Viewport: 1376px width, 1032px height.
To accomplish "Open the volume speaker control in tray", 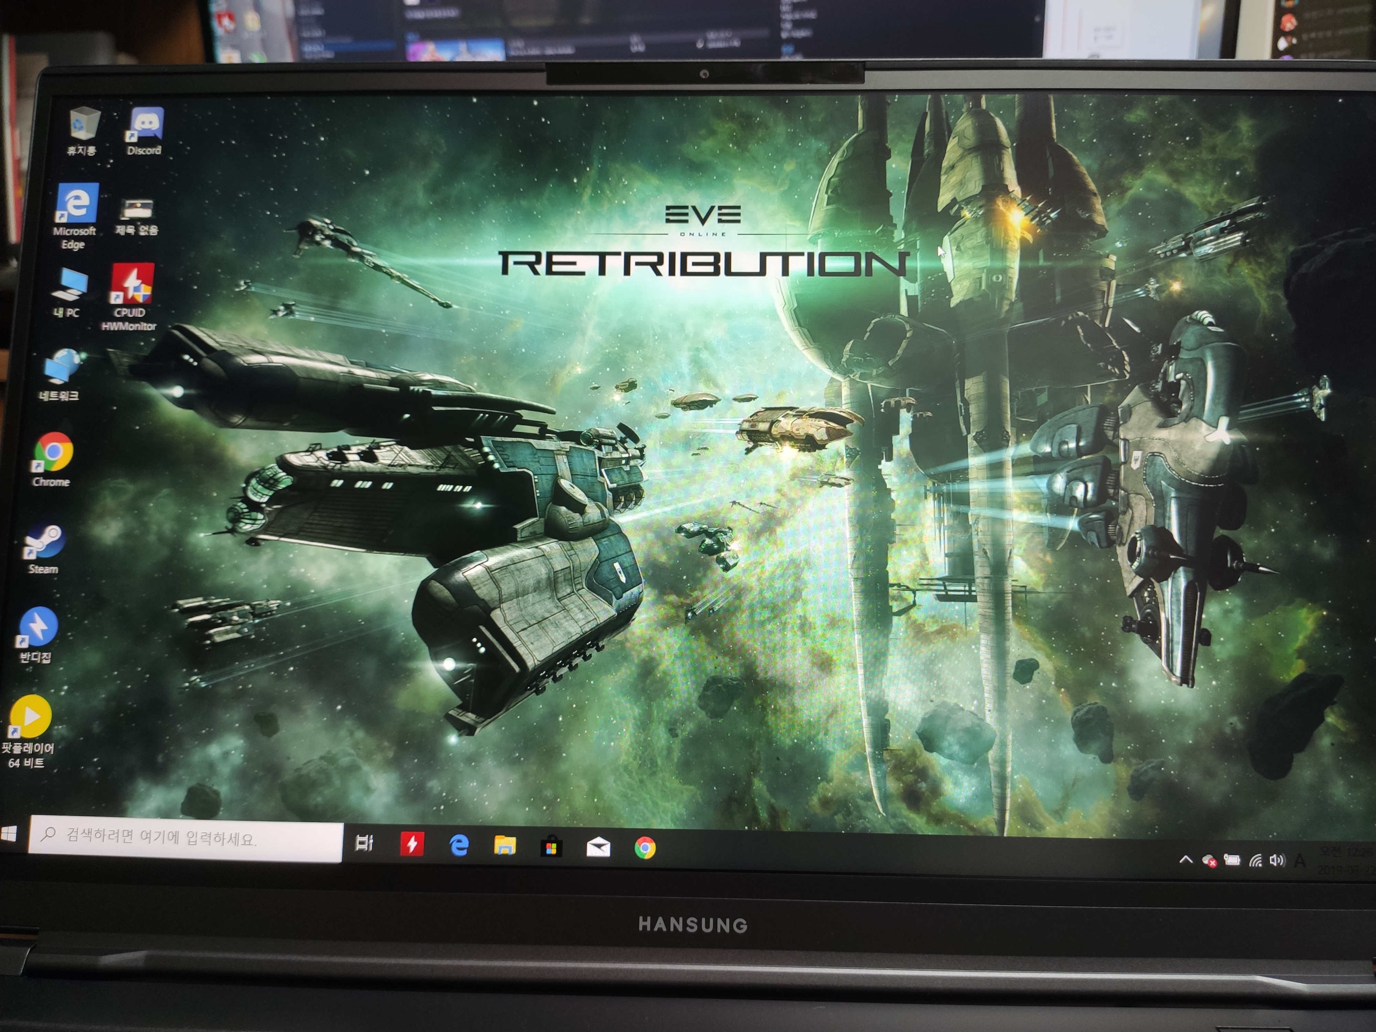I will 1277,861.
